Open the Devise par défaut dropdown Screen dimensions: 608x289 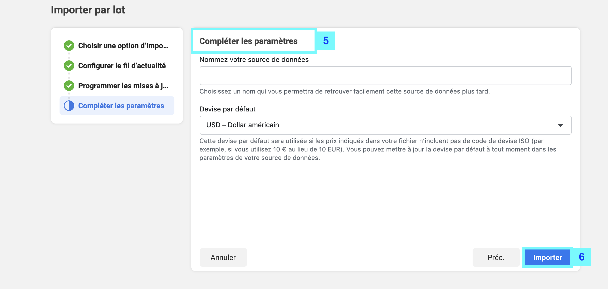pos(385,125)
